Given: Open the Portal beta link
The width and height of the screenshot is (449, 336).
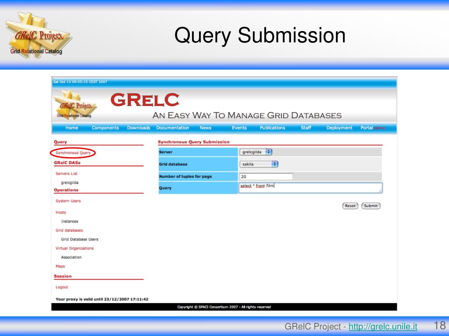Looking at the screenshot, I should click(x=373, y=128).
